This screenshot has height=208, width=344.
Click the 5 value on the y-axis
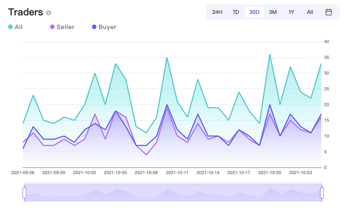tap(325, 152)
